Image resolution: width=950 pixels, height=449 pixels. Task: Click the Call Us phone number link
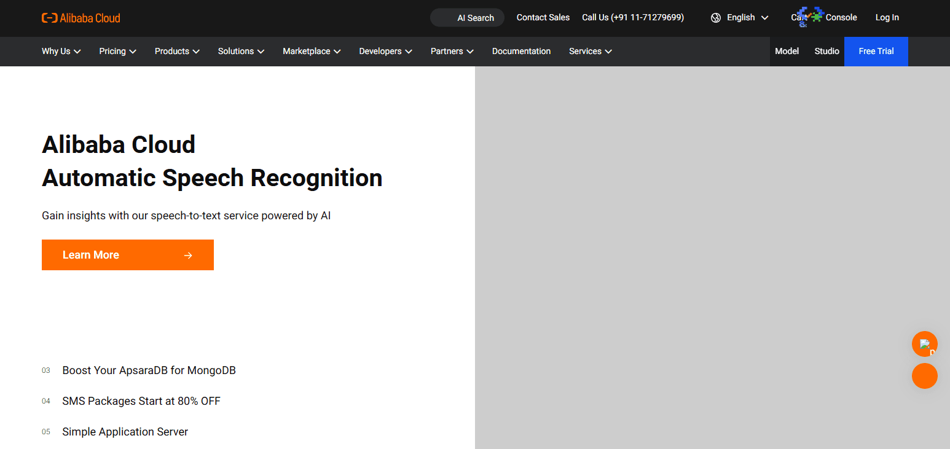633,17
